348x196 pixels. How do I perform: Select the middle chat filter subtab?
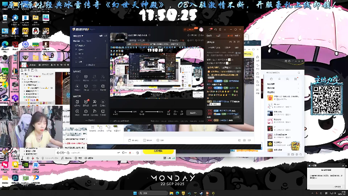pyautogui.click(x=228, y=47)
